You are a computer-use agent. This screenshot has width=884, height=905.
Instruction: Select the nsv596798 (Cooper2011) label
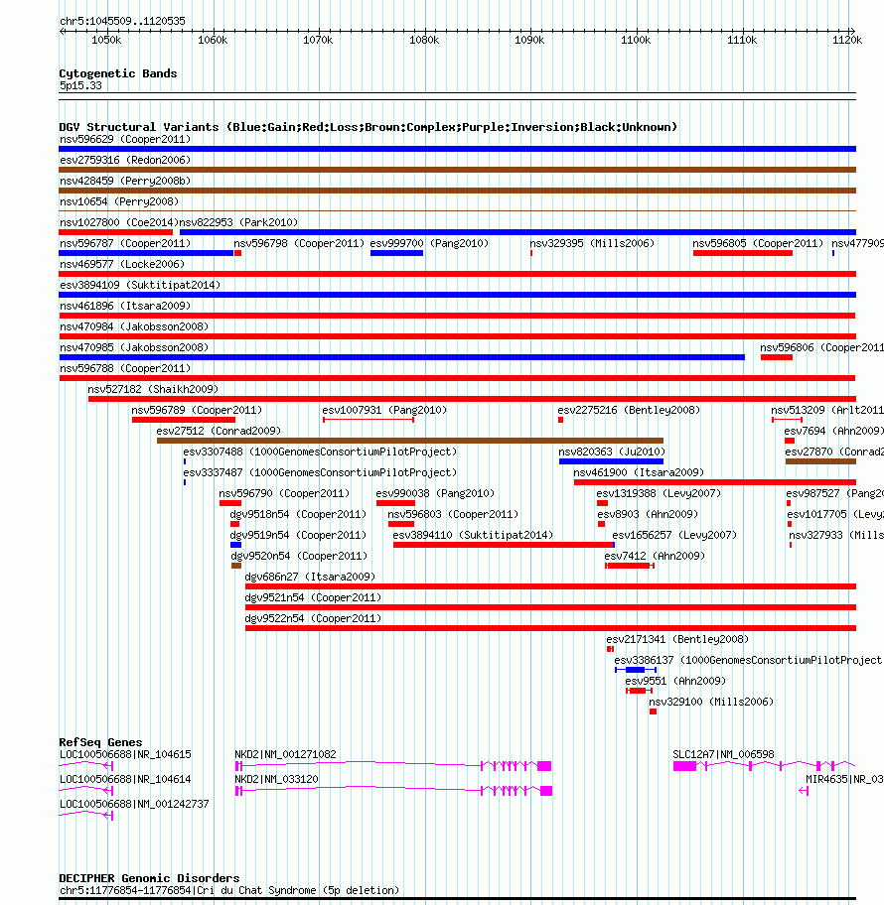[299, 243]
